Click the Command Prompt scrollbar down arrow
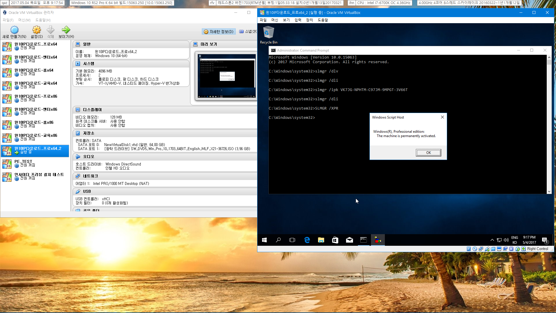The width and height of the screenshot is (556, 313). coord(549,192)
